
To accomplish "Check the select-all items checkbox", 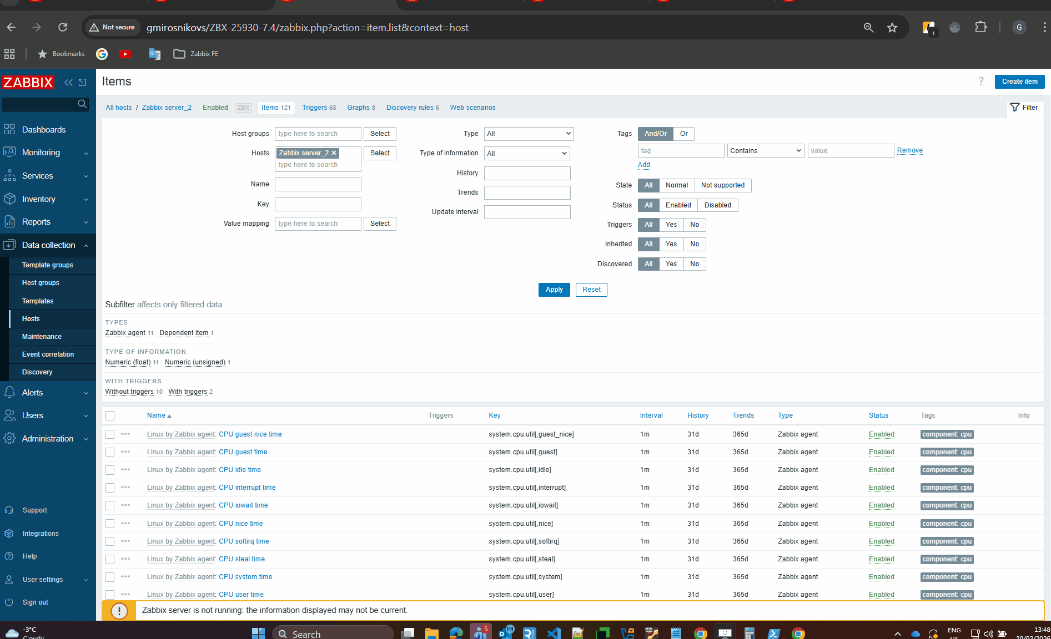I will click(110, 415).
